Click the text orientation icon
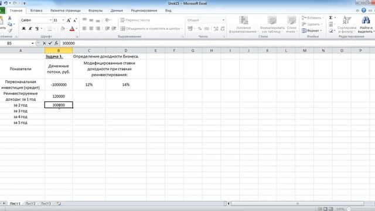This screenshot has height=211, width=375. tap(107, 20)
